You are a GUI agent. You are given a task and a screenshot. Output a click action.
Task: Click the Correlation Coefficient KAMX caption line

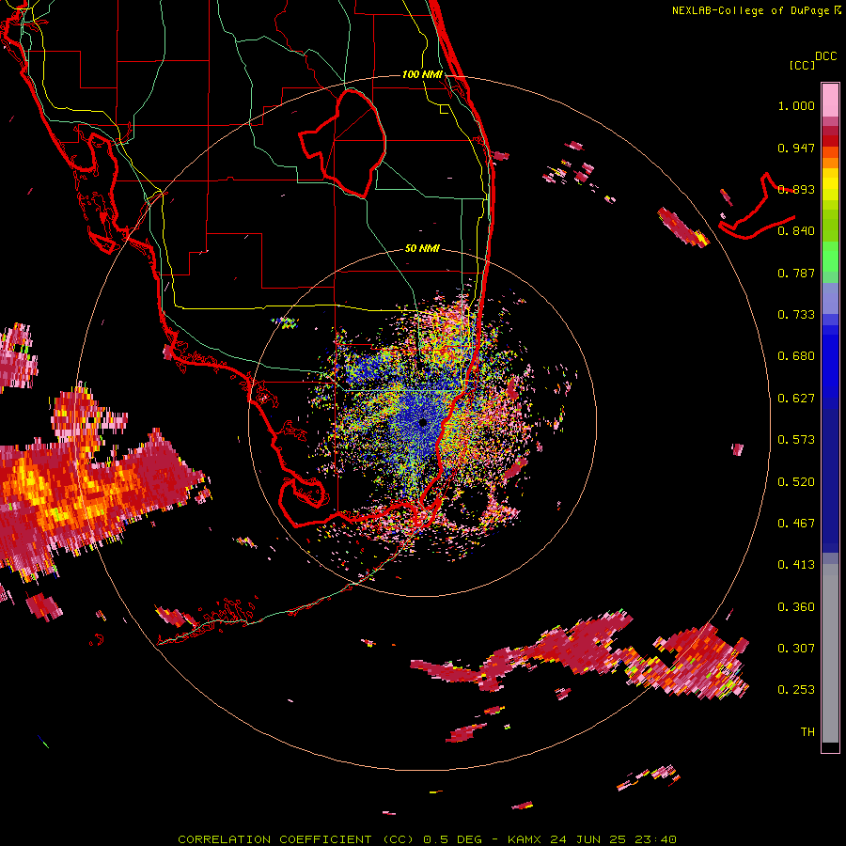427,839
